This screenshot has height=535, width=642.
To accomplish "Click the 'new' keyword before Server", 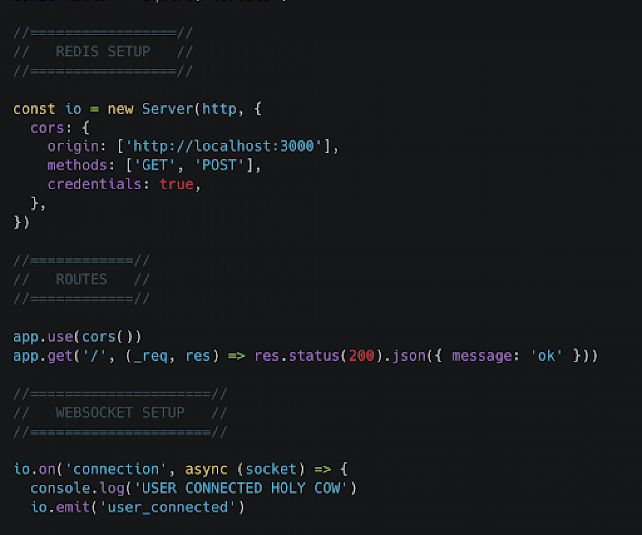I will [120, 109].
